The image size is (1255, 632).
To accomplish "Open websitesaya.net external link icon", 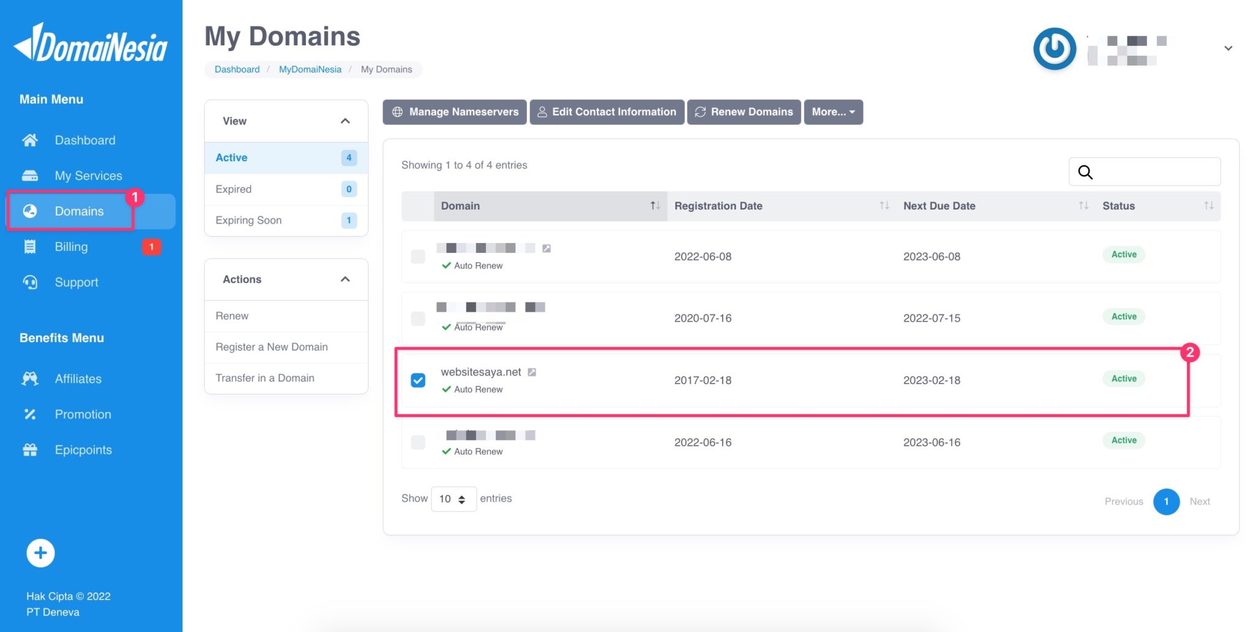I will pyautogui.click(x=532, y=371).
